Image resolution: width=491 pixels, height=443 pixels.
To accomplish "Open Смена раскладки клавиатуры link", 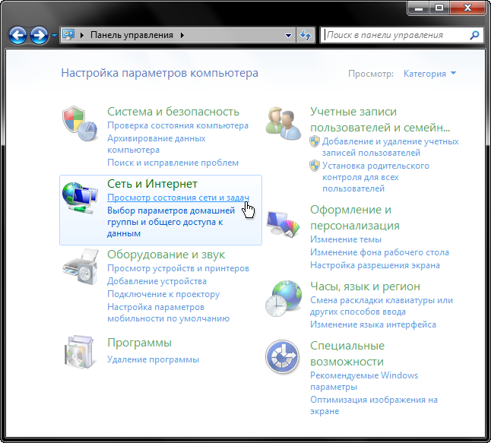I will pos(382,306).
